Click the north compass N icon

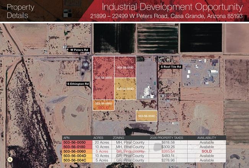(10, 160)
